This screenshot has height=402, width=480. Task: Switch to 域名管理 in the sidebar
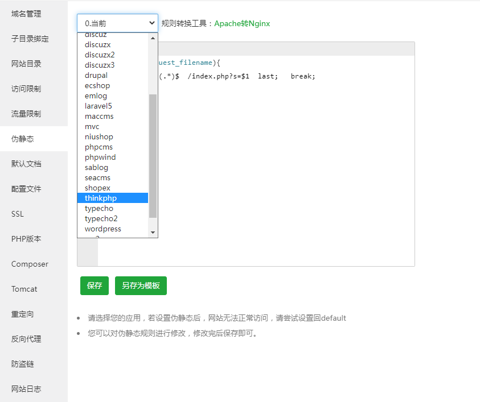pyautogui.click(x=26, y=14)
